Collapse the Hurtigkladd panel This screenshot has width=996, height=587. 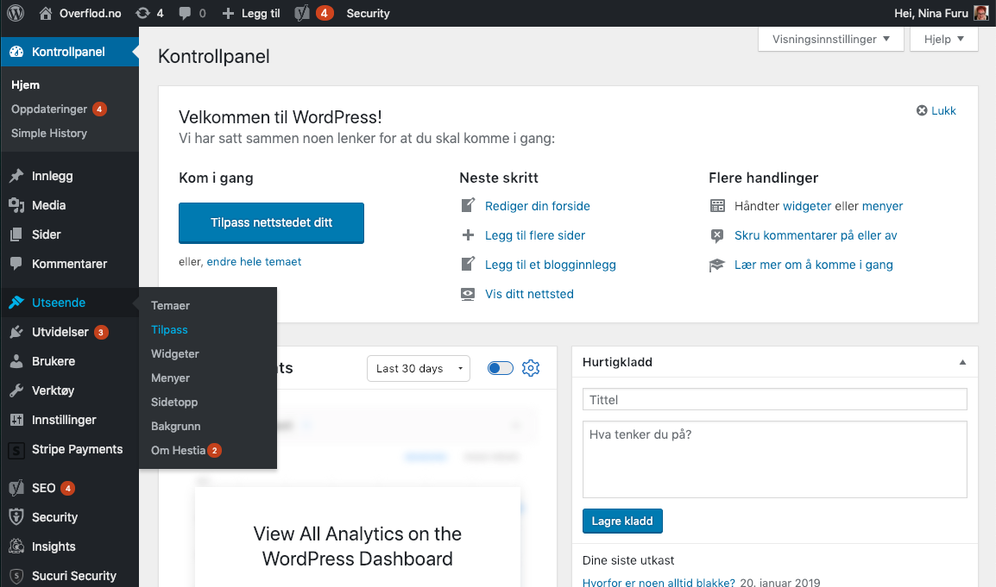[962, 362]
